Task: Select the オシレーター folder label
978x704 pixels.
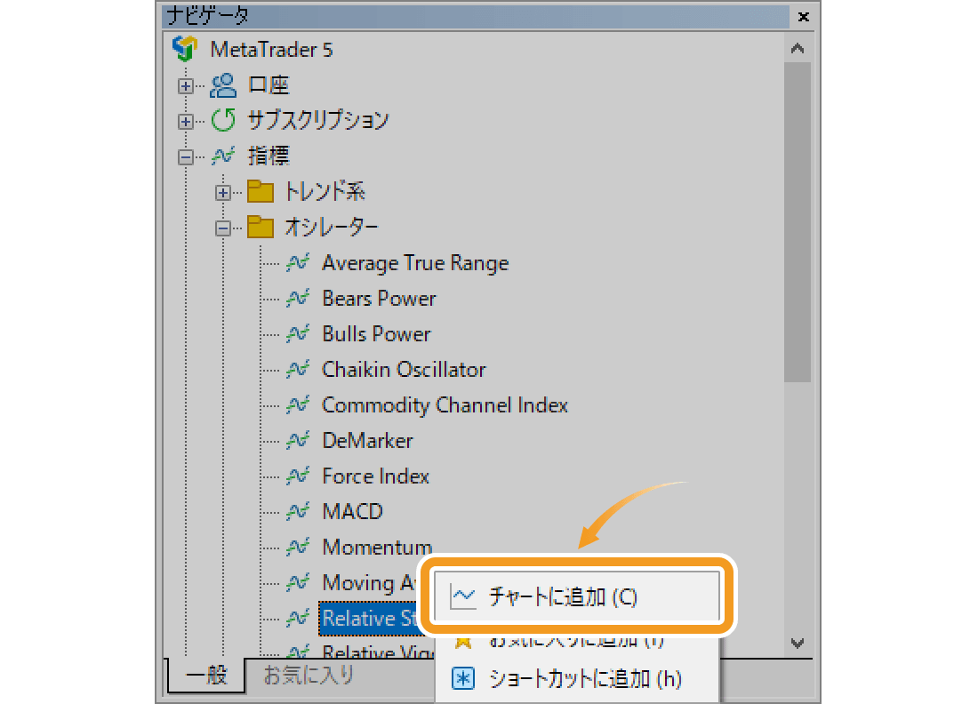Action: 332,227
